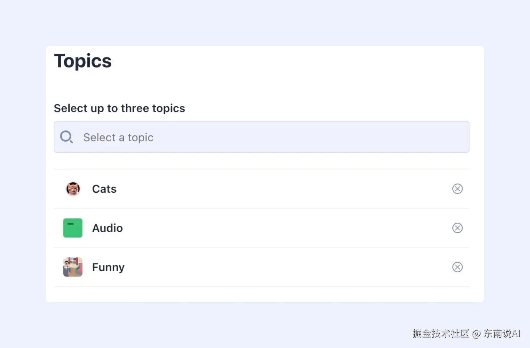Select the Cats topic name

(x=104, y=189)
